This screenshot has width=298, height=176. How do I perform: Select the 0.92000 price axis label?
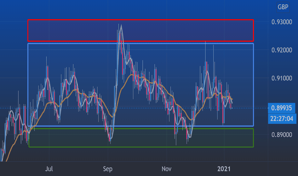282,50
